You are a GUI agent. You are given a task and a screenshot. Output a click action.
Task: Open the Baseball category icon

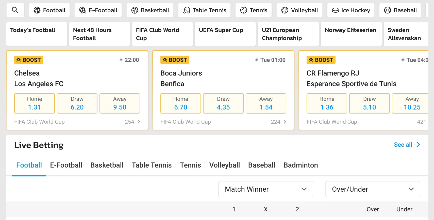tap(388, 10)
